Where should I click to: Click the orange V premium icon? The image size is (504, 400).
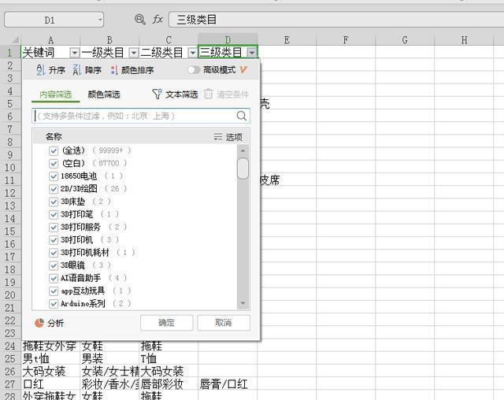click(x=243, y=70)
